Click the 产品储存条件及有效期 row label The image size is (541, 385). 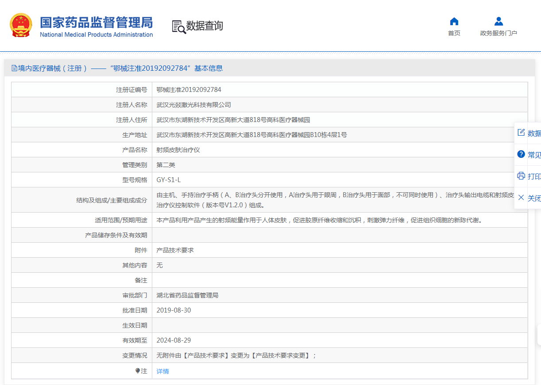116,235
